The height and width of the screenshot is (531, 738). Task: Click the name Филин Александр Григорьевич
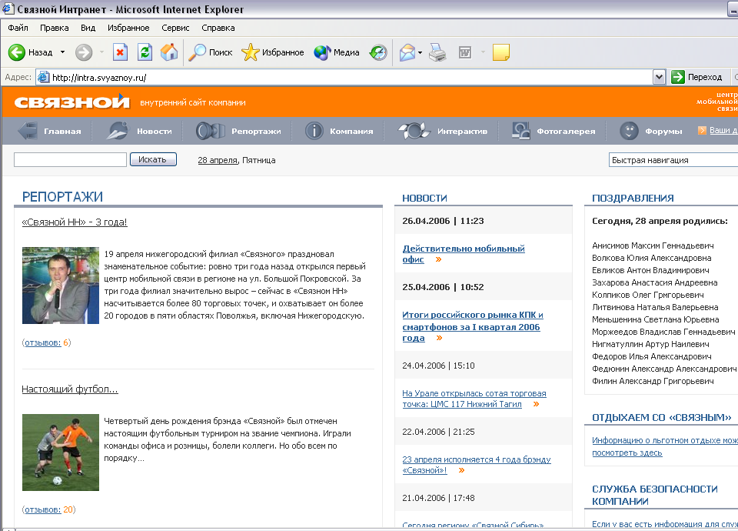tap(653, 381)
